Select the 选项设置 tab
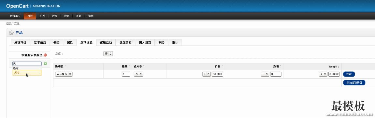375x118 pixels. point(86,42)
